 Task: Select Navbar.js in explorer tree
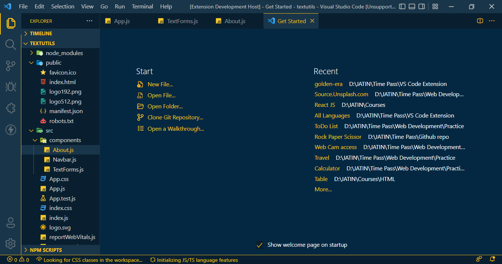60,160
